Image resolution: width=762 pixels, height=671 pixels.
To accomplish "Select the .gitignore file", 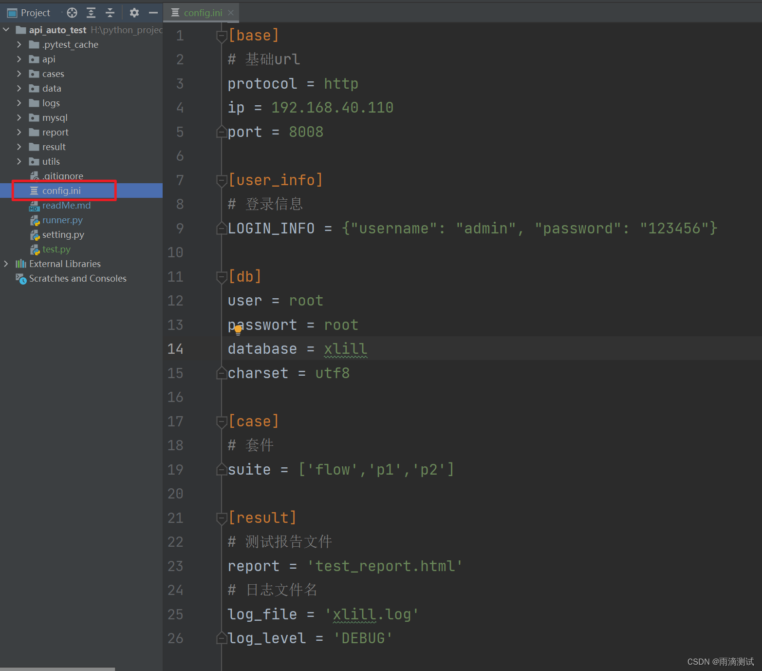I will click(63, 176).
